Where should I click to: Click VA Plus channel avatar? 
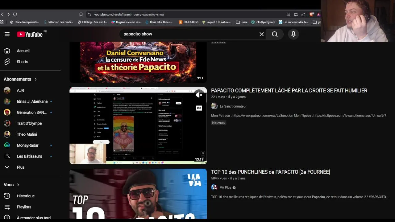[214, 187]
